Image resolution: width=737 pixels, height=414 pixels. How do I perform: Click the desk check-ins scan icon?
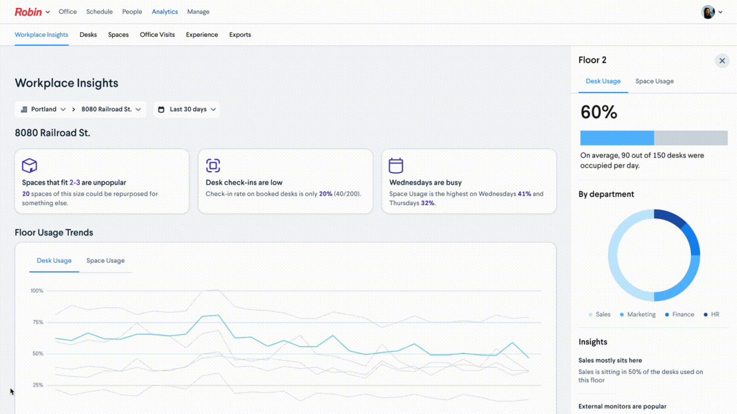pyautogui.click(x=213, y=166)
